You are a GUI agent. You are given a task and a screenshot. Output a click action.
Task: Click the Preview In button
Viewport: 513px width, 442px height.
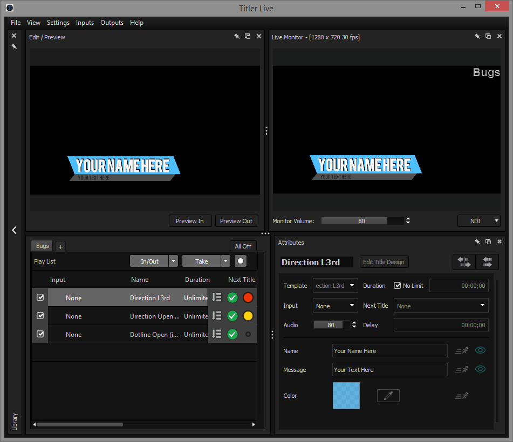click(x=190, y=221)
